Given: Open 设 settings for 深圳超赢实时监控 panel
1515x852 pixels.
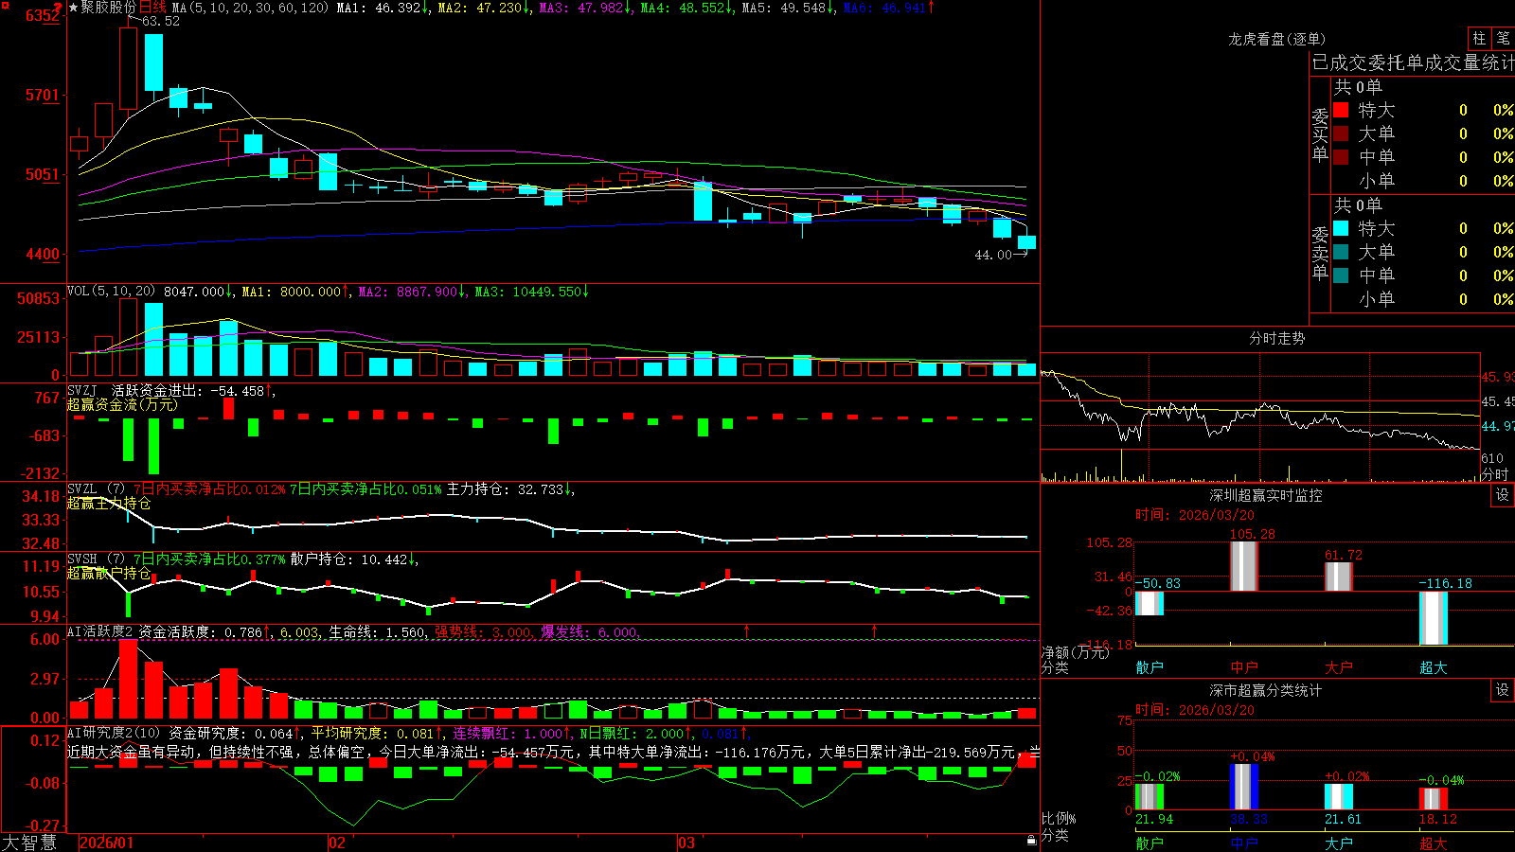Looking at the screenshot, I should pyautogui.click(x=1502, y=495).
